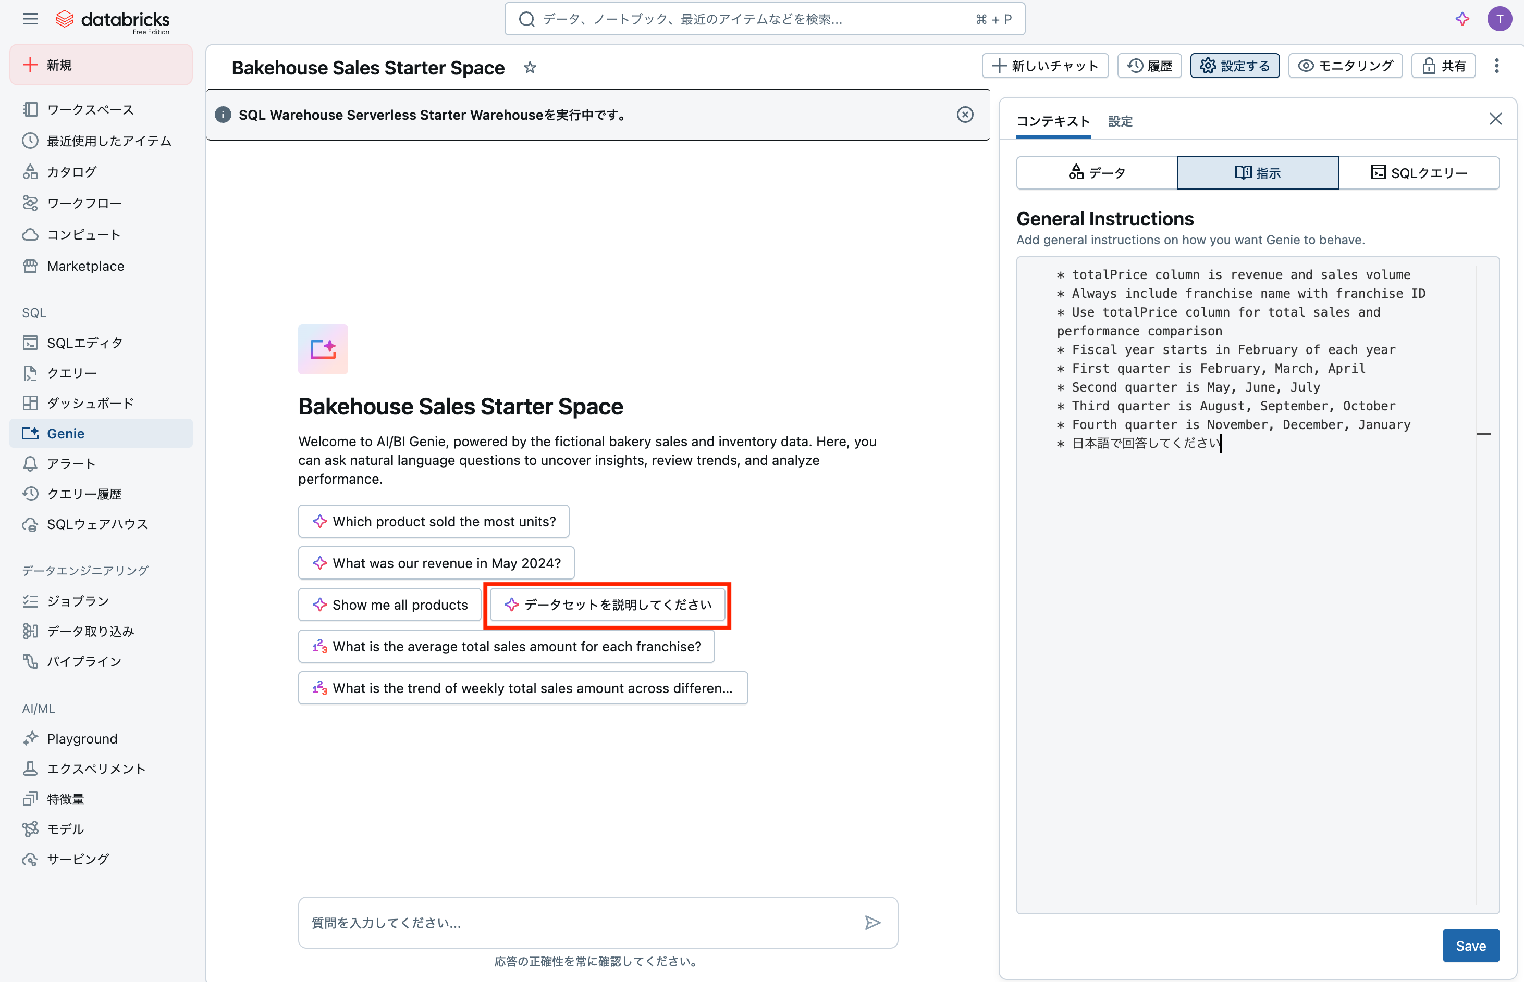
Task: Switch to the 設定 tab
Action: pos(1120,121)
